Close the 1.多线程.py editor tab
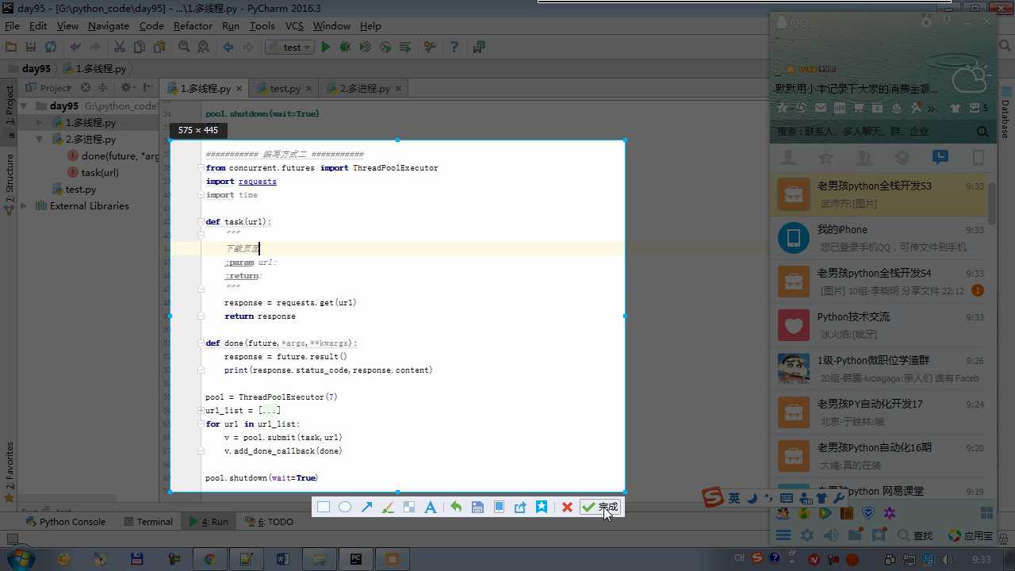 (x=239, y=89)
